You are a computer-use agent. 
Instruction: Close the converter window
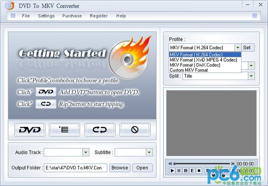260,4
